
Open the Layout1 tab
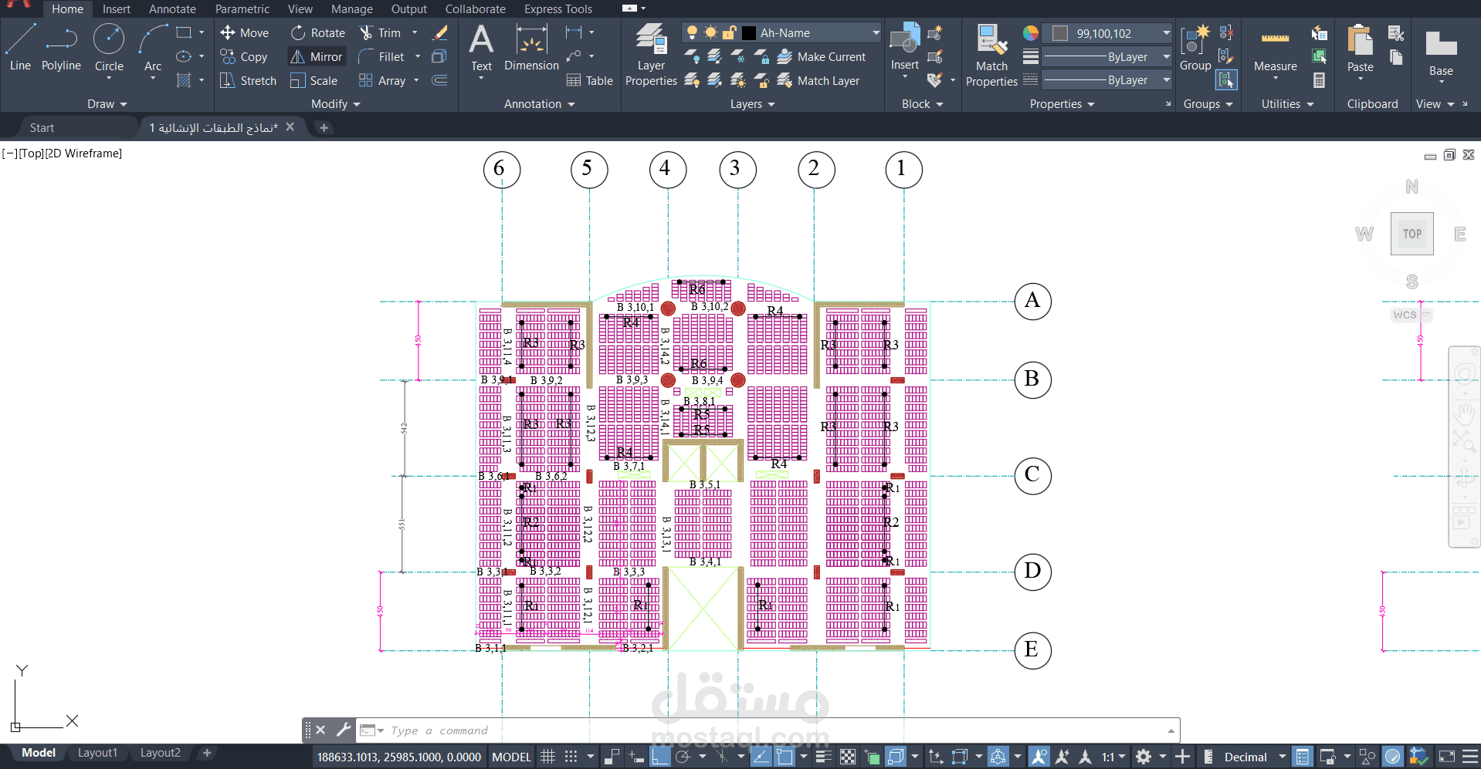pyautogui.click(x=97, y=752)
